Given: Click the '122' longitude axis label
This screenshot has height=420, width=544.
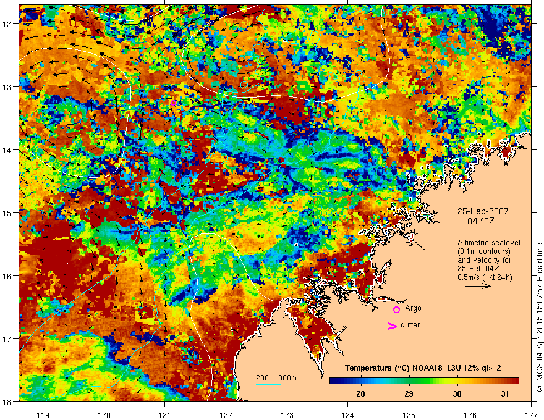Looking at the screenshot, I should coord(226,415).
